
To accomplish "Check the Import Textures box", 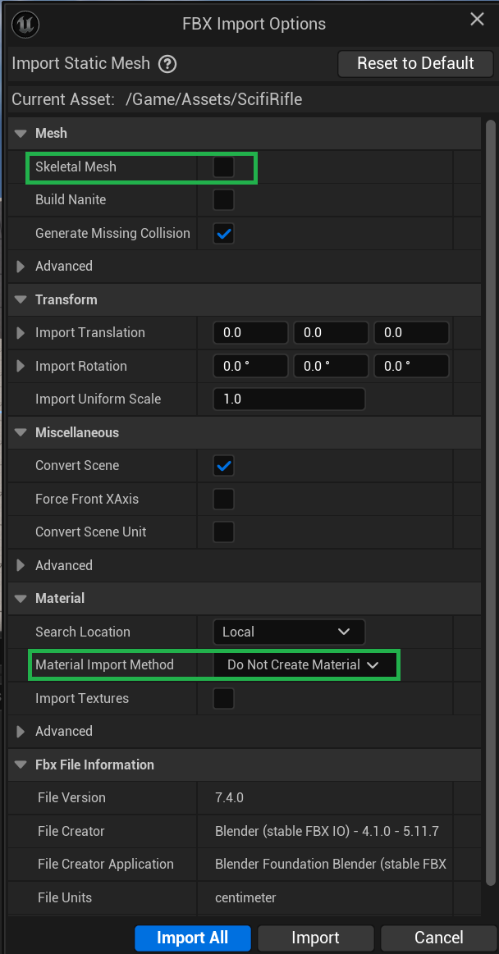I will point(223,698).
